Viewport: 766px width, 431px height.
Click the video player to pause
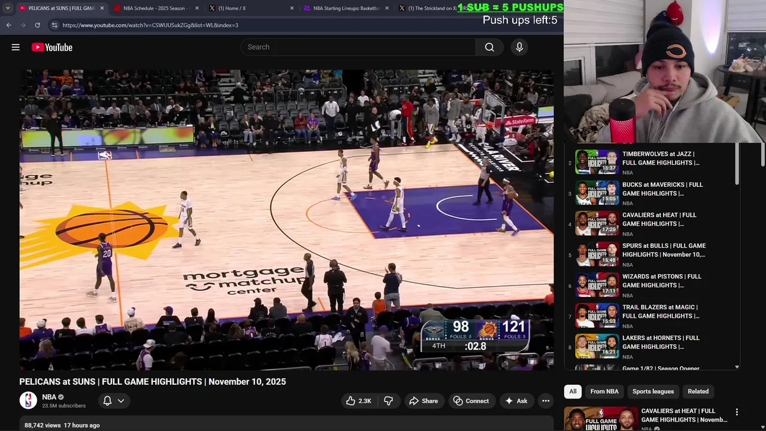(286, 220)
